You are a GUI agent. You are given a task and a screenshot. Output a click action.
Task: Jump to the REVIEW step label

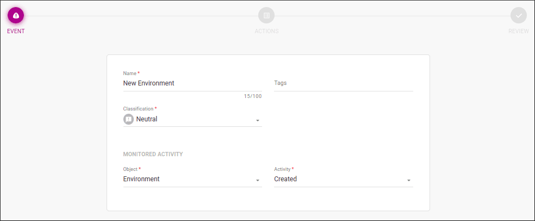click(518, 31)
